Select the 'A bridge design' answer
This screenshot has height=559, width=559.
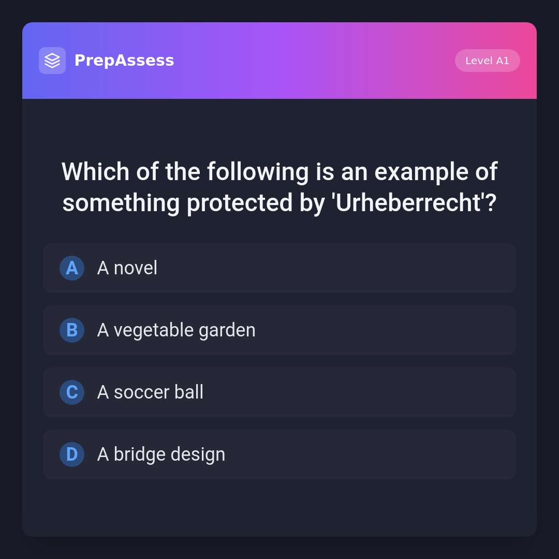279,454
